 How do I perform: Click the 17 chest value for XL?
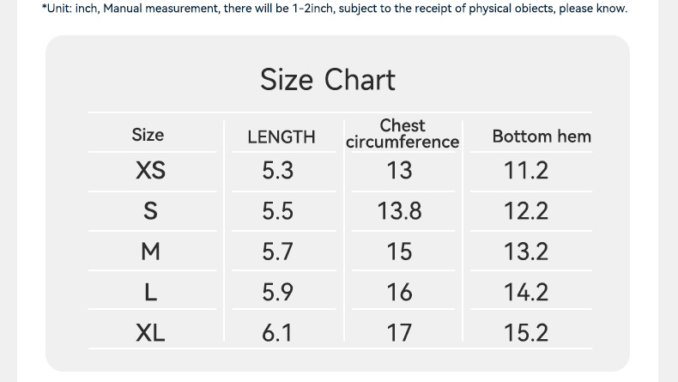(399, 333)
